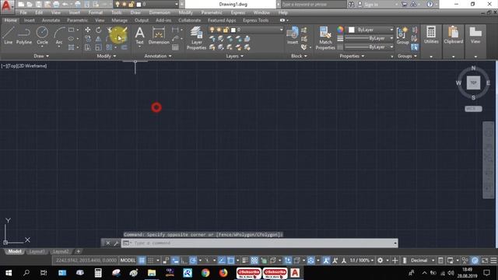
Task: Select the Polyline tool
Action: [x=24, y=35]
